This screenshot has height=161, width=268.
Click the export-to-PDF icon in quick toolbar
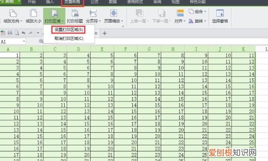point(3,33)
